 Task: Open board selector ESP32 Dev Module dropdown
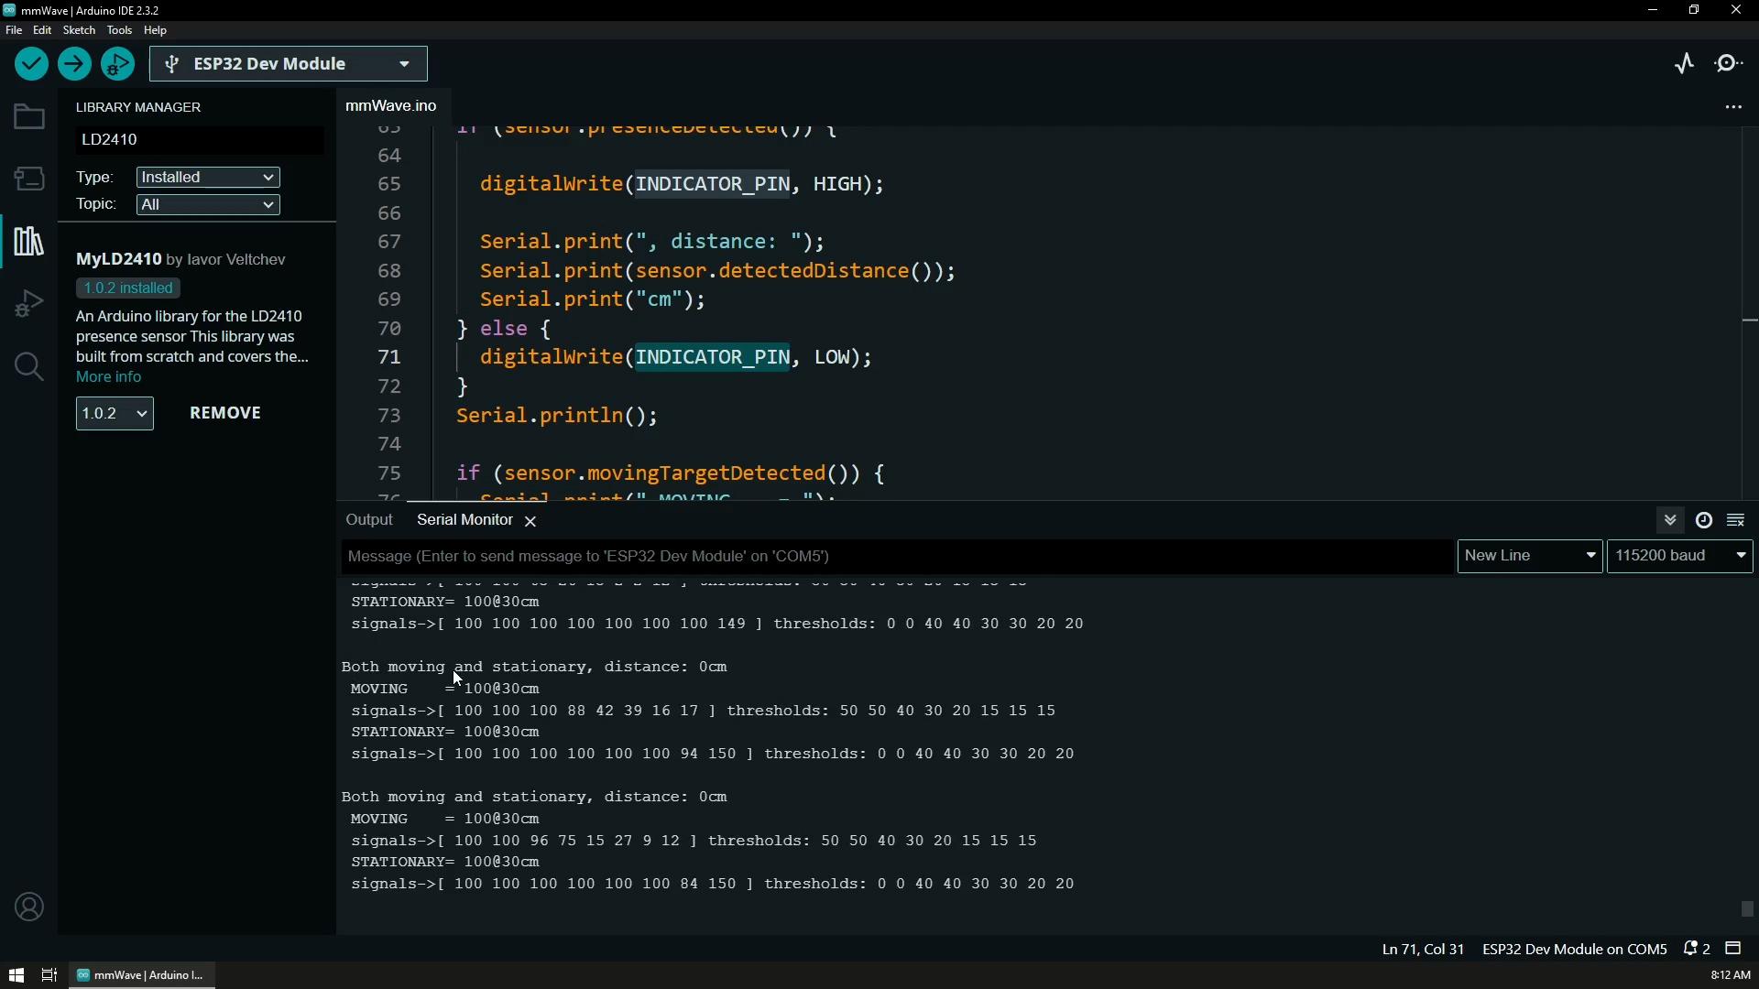(x=290, y=64)
